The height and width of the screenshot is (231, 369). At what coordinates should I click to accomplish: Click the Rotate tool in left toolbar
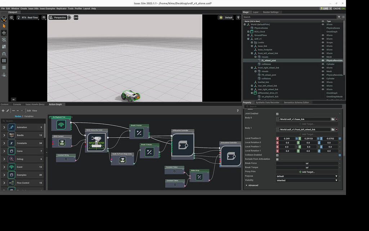(x=4, y=40)
